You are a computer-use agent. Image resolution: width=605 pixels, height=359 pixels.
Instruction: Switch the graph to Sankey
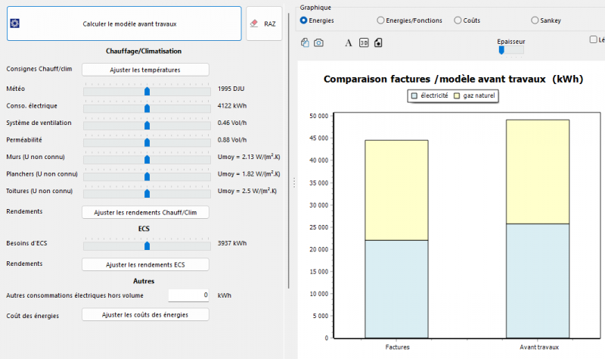point(535,20)
